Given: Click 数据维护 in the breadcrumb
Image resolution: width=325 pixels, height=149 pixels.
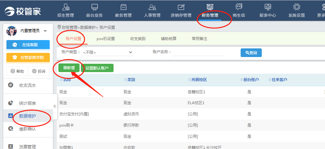Looking at the screenshot, I should pyautogui.click(x=88, y=27).
